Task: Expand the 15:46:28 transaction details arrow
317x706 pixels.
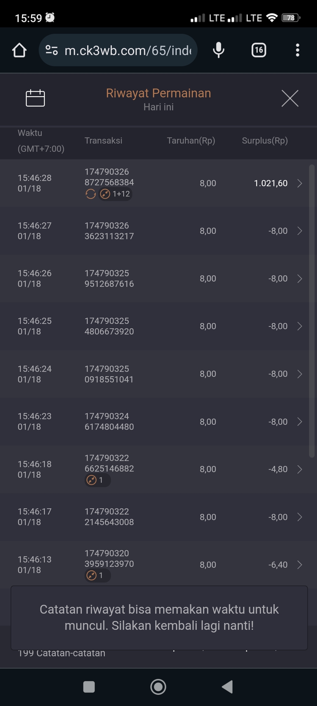Action: pos(300,183)
